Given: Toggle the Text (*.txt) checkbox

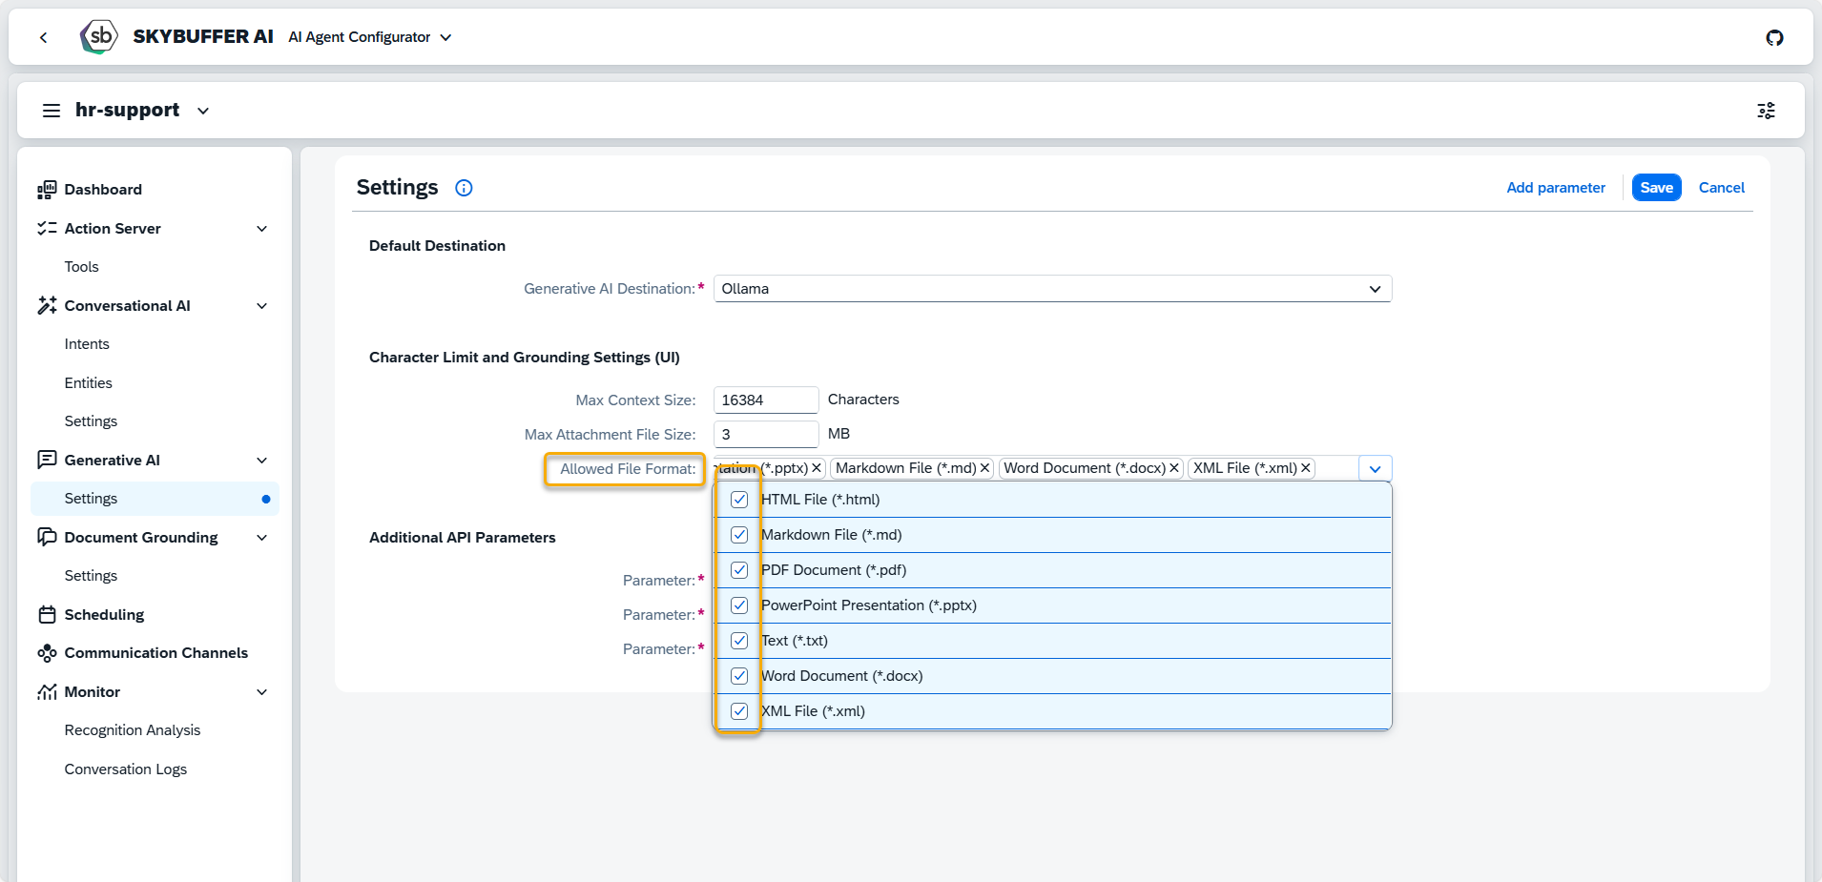Looking at the screenshot, I should (739, 641).
